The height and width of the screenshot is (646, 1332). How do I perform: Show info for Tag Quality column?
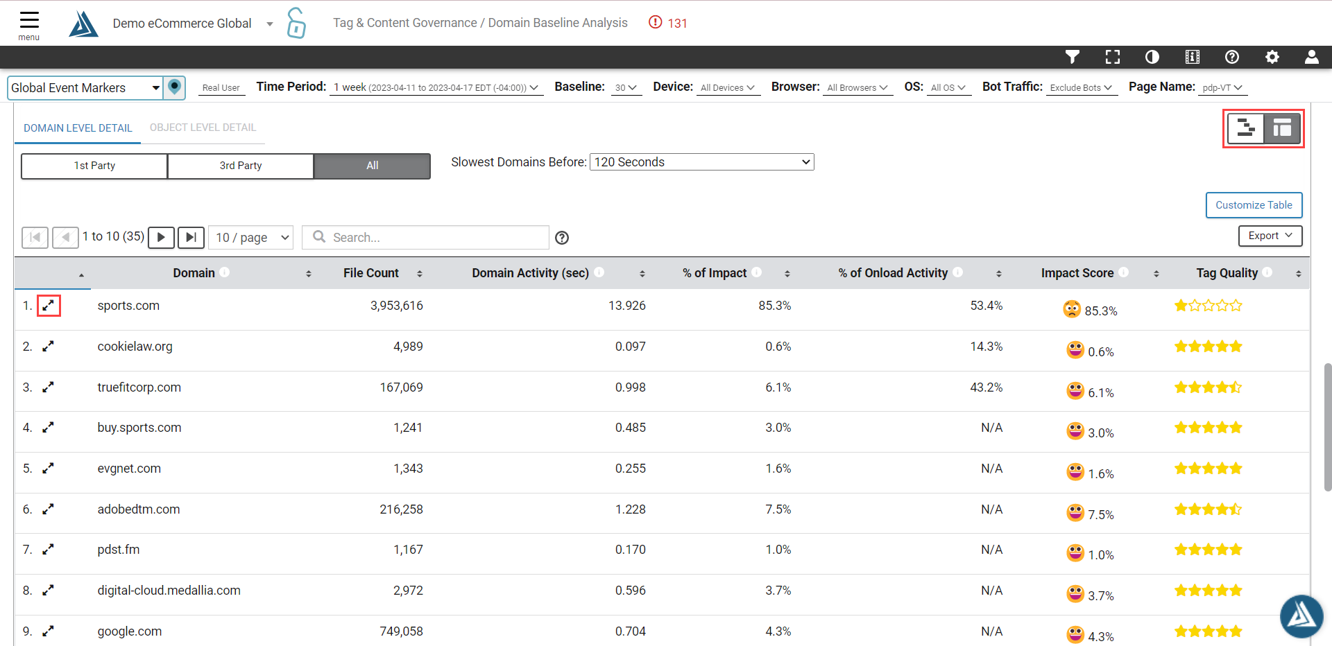tap(1267, 272)
